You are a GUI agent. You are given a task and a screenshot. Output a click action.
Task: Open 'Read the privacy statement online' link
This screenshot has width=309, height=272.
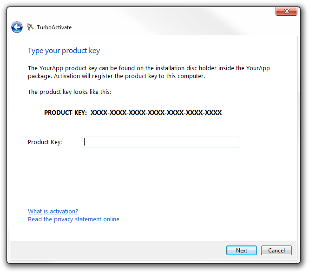73,219
